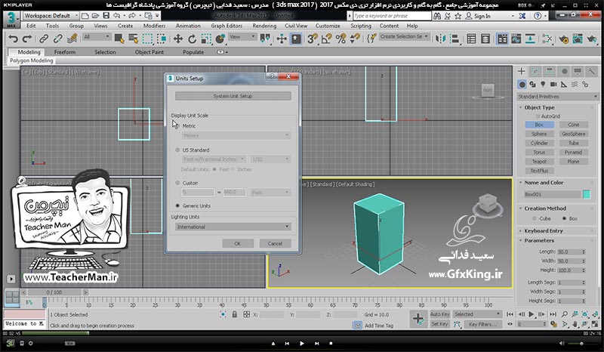Open the Workspace: Default dropdown
The height and width of the screenshot is (352, 604).
pos(51,16)
